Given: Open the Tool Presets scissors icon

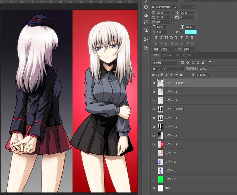Looking at the screenshot, I should point(146,39).
